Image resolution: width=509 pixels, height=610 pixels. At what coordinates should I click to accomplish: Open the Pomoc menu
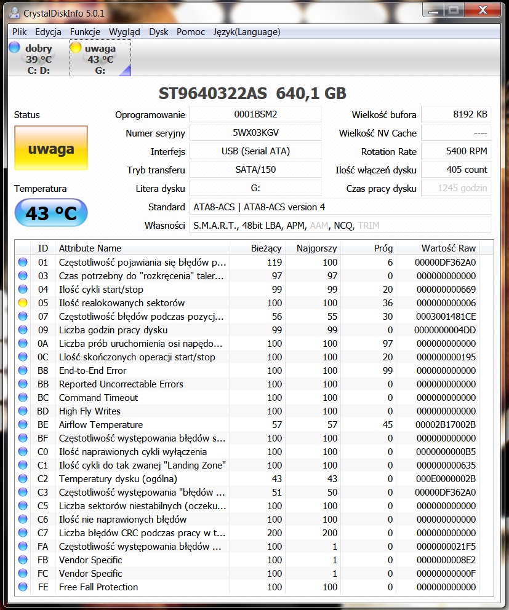[190, 32]
